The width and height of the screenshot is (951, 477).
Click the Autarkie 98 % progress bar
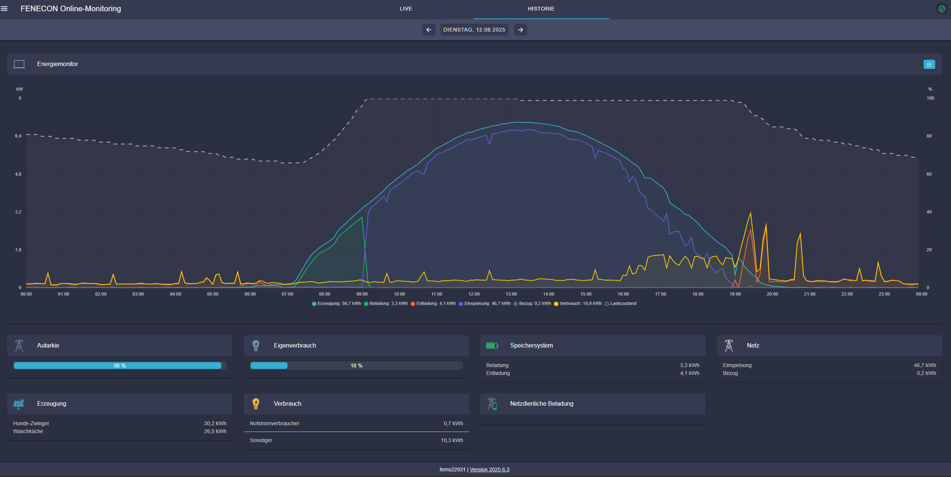pyautogui.click(x=119, y=366)
